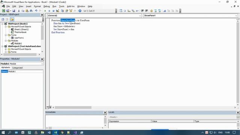Click the Outdent edit toolbar icon

point(146,11)
